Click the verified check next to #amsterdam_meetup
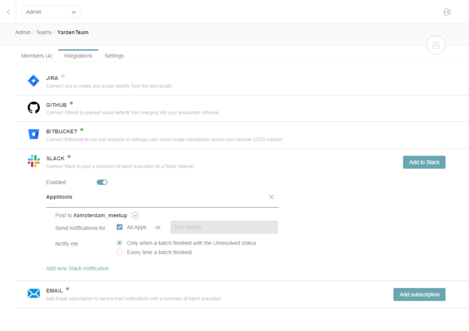469x331 pixels. [135, 215]
